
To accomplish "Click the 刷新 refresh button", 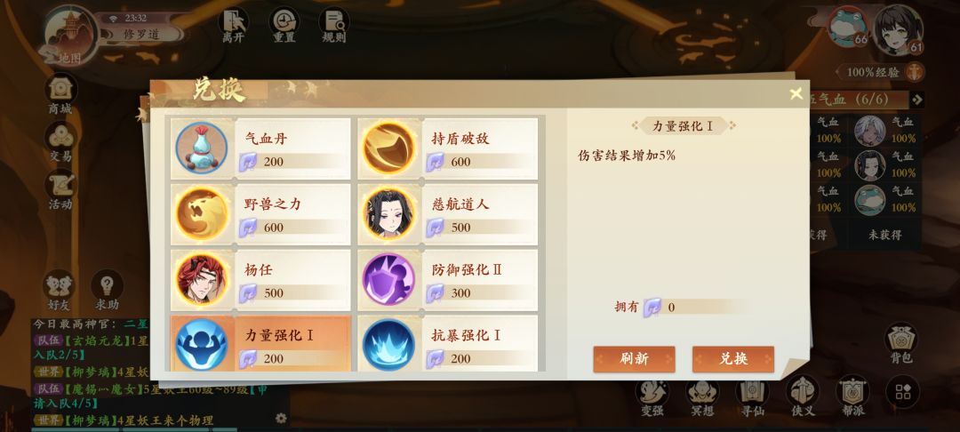I will point(635,359).
